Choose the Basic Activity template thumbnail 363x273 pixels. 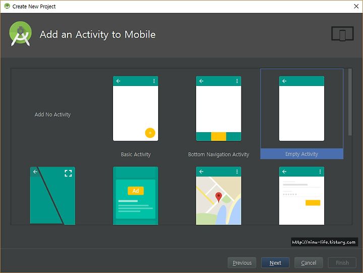136,109
